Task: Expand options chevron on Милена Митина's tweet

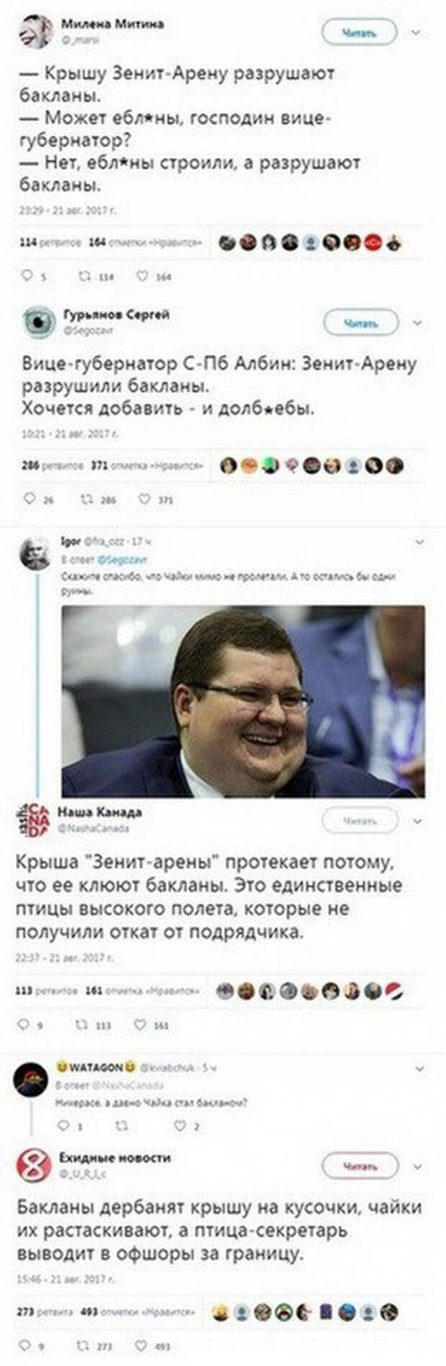Action: tap(416, 32)
